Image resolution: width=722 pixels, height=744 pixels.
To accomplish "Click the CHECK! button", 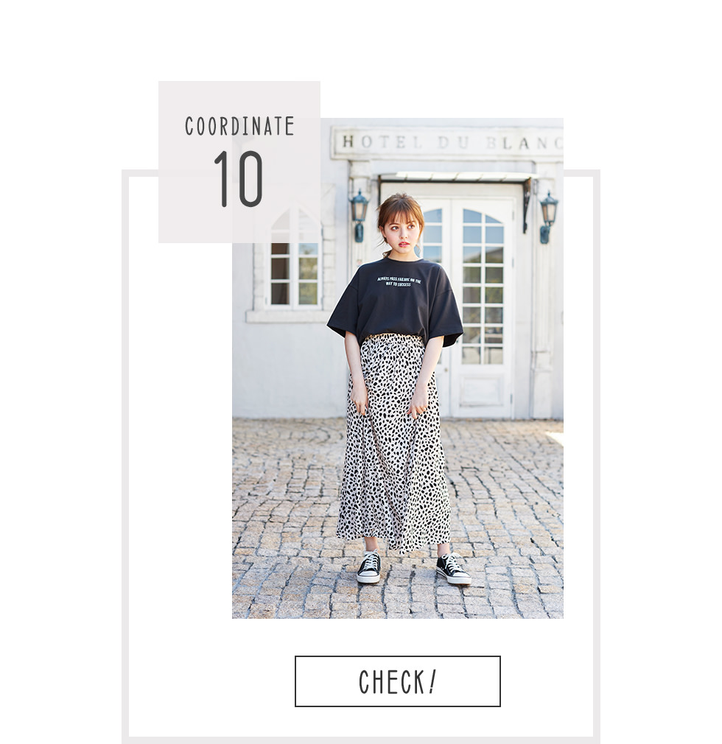I will [x=397, y=681].
